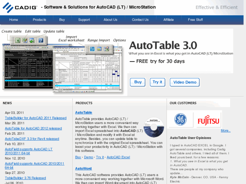Click the Mar 29, 2011 news date
Image resolution: width=246 pixels, height=184 pixels.
pyautogui.click(x=15, y=123)
